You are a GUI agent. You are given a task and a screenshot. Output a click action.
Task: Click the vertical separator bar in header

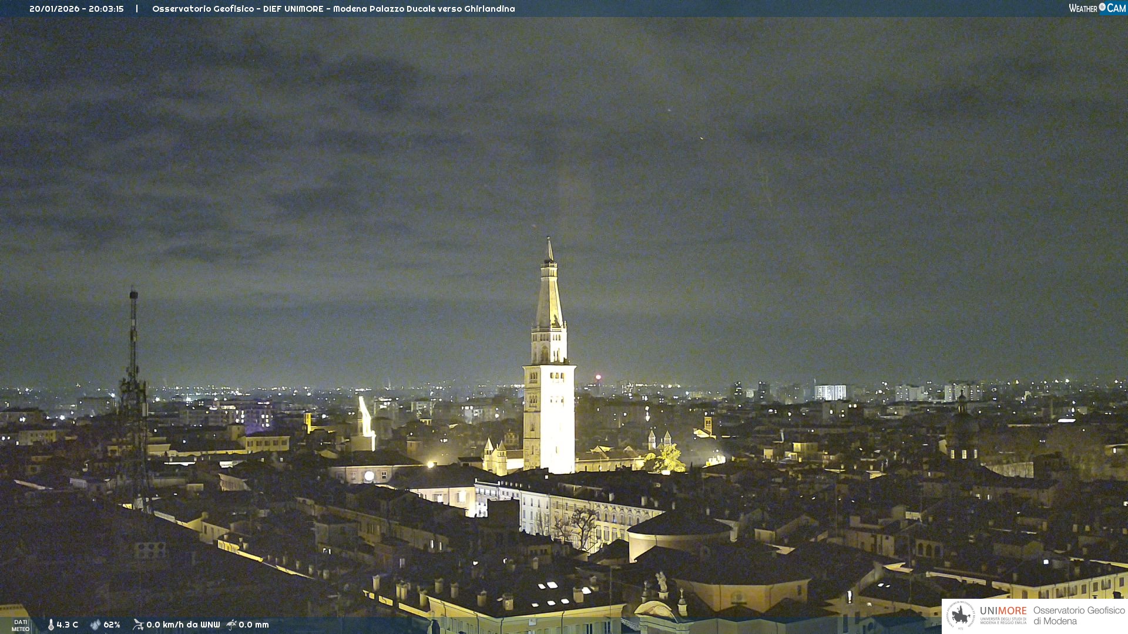(137, 9)
